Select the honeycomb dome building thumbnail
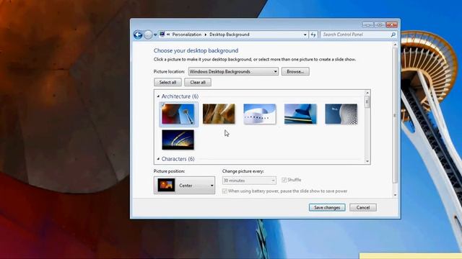The height and width of the screenshot is (259, 462). point(341,114)
